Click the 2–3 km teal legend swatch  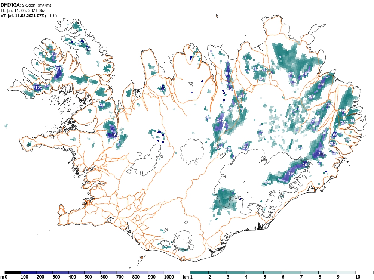[x=218, y=273]
